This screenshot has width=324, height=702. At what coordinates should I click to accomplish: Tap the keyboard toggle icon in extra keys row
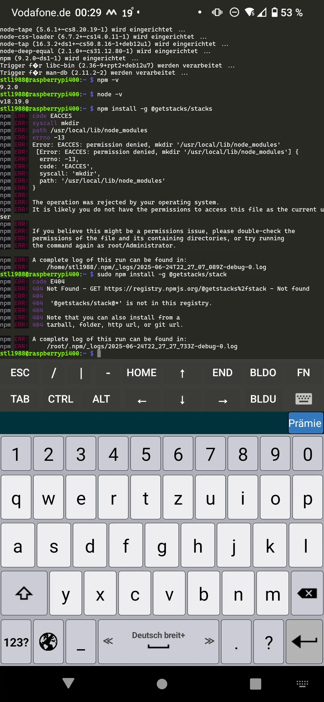click(x=303, y=399)
